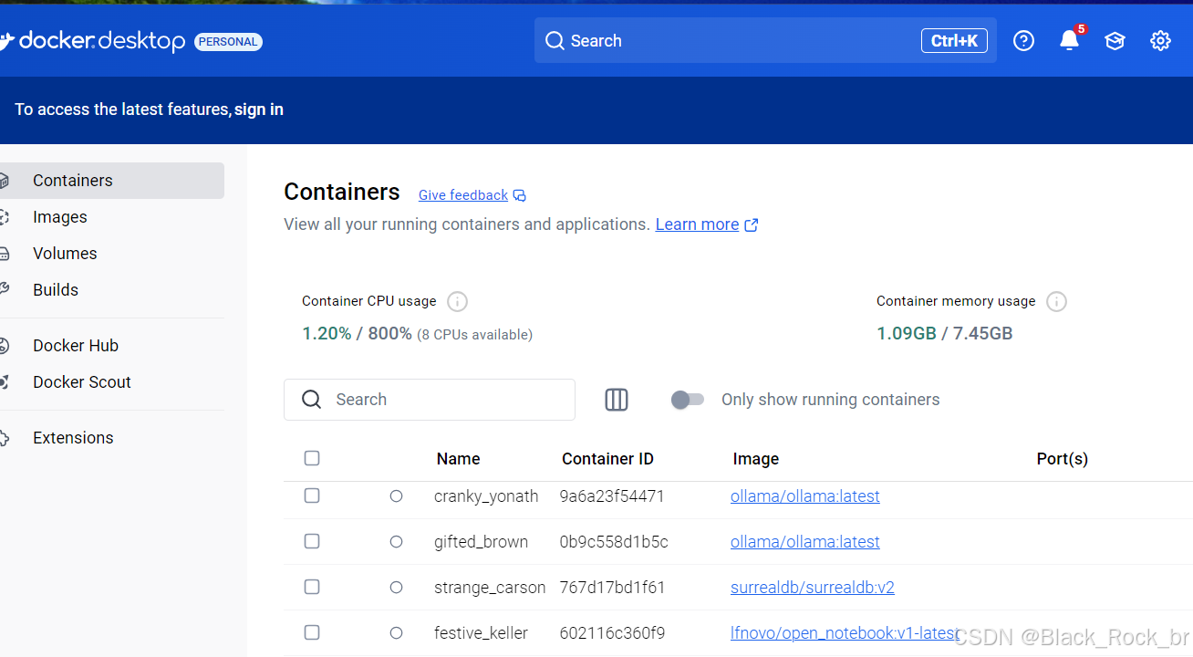Check the select-all containers checkbox

(x=312, y=458)
